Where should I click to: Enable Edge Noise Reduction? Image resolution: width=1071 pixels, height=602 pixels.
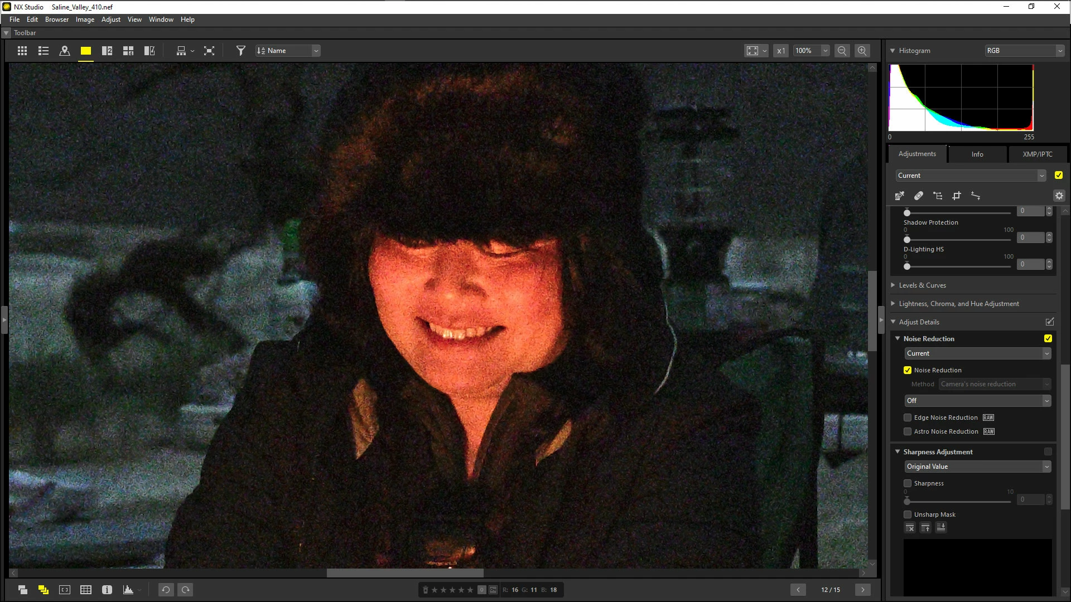(x=908, y=417)
